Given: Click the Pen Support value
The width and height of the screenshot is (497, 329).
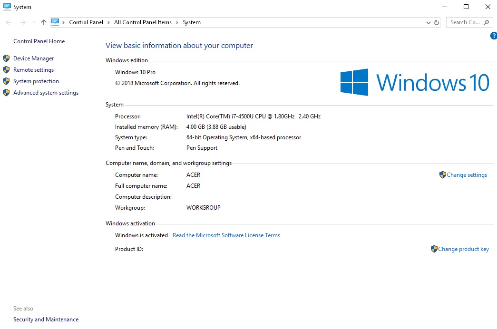Looking at the screenshot, I should click(x=202, y=148).
